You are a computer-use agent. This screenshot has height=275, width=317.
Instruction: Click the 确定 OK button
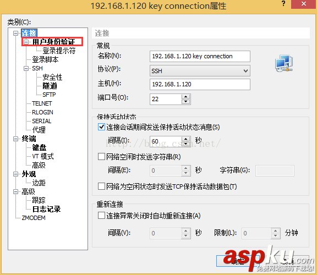point(238,261)
